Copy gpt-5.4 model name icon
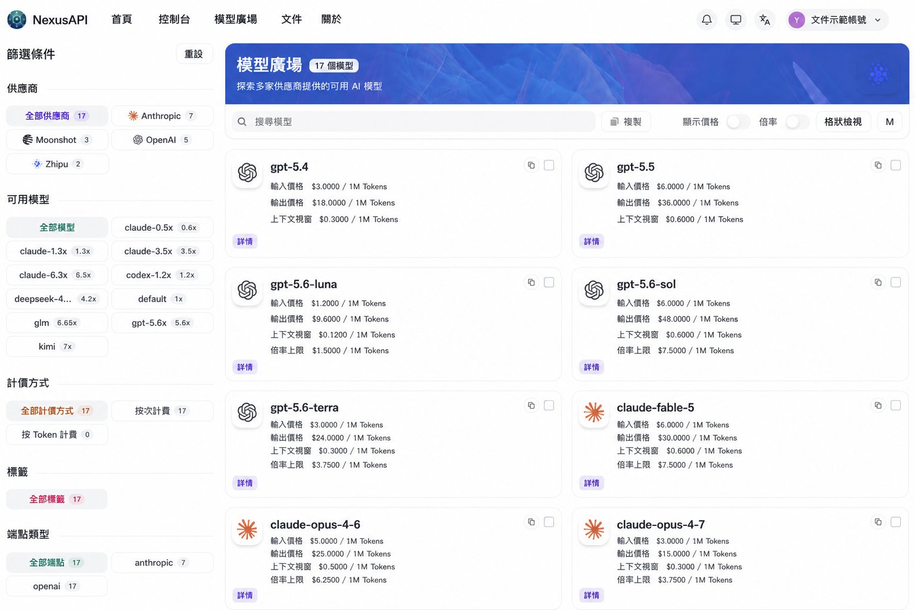 click(x=531, y=165)
